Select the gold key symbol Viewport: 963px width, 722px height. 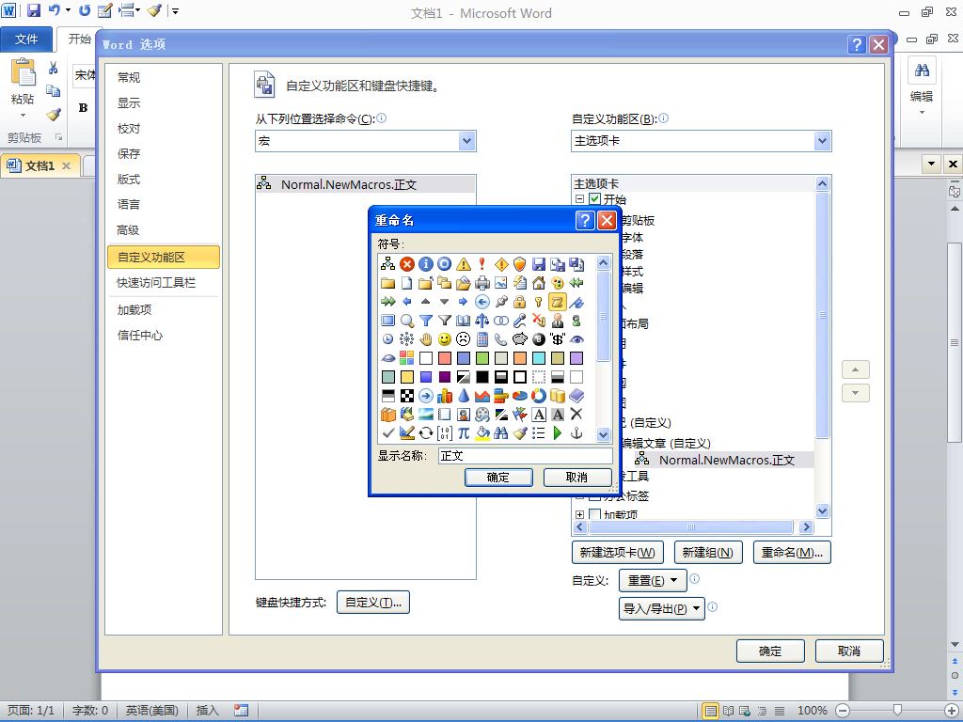click(539, 302)
